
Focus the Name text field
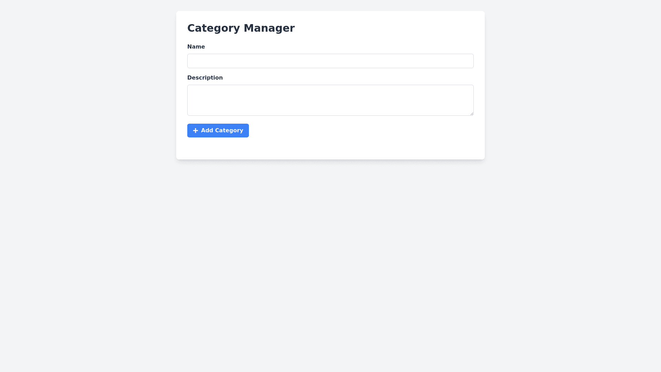coord(330,61)
